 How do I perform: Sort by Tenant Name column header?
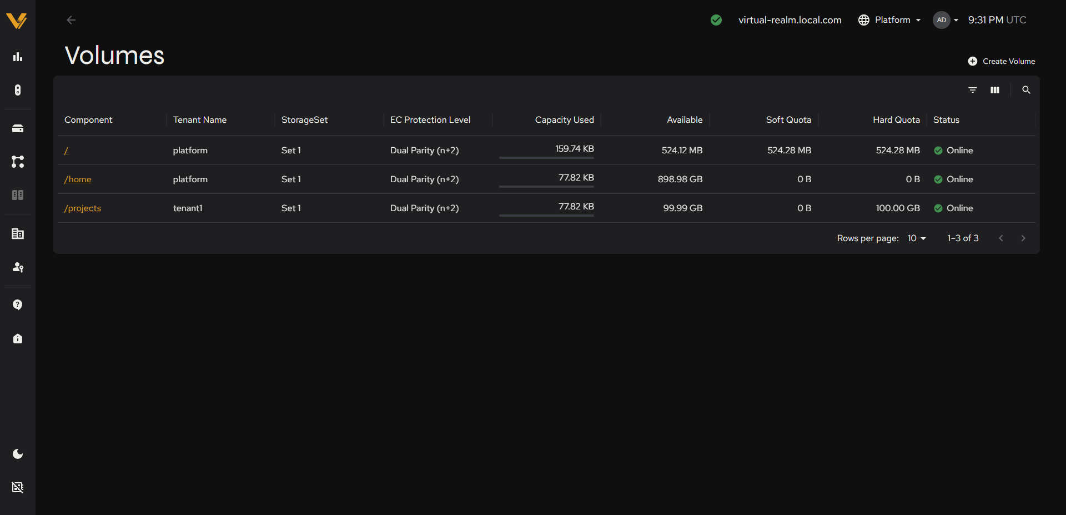(200, 120)
